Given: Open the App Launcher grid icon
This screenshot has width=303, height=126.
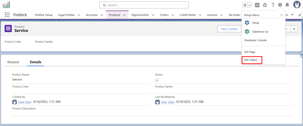Looking at the screenshot, I should tap(7, 15).
